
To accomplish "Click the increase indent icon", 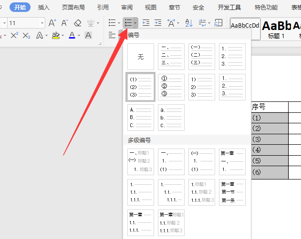I will (157, 23).
